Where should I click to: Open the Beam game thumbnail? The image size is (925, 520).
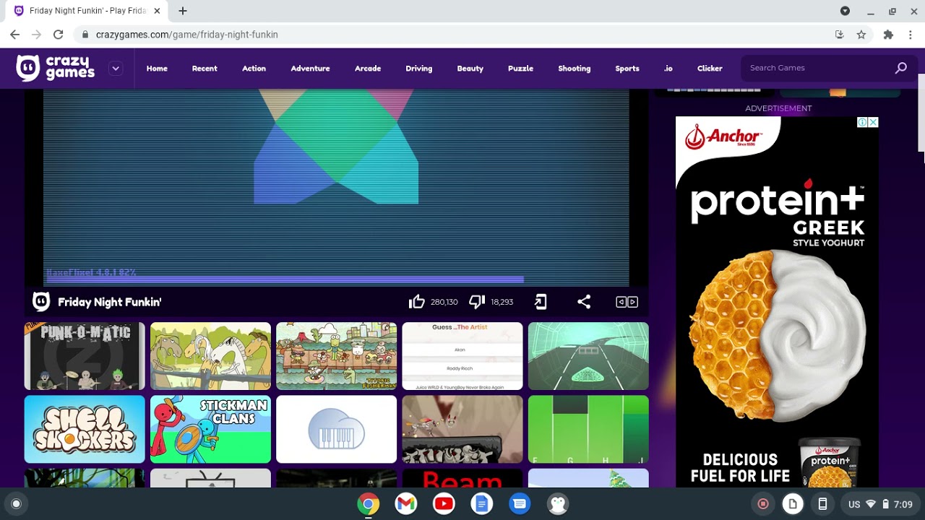point(462,478)
